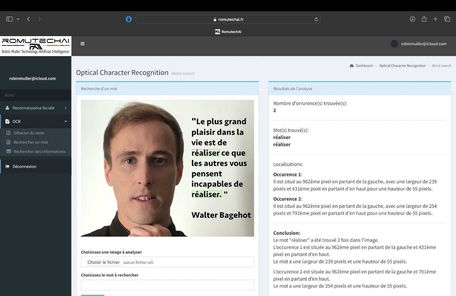Click the Share icon in Safari toolbar
The image size is (456, 296).
pos(424,19)
